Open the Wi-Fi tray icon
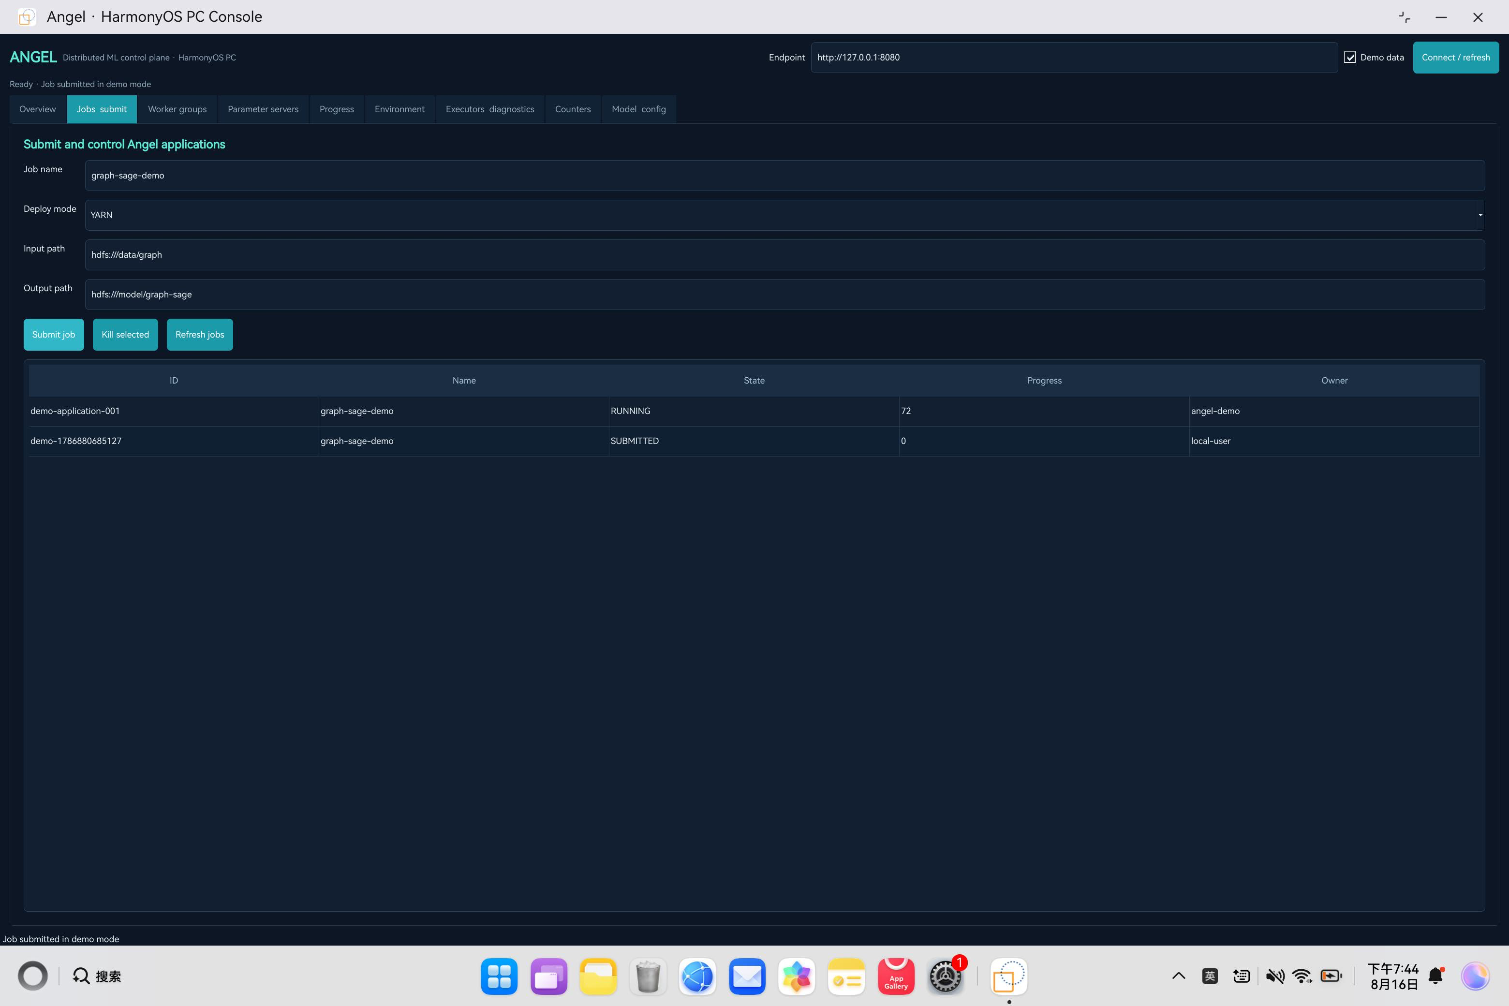This screenshot has height=1006, width=1509. (x=1302, y=976)
